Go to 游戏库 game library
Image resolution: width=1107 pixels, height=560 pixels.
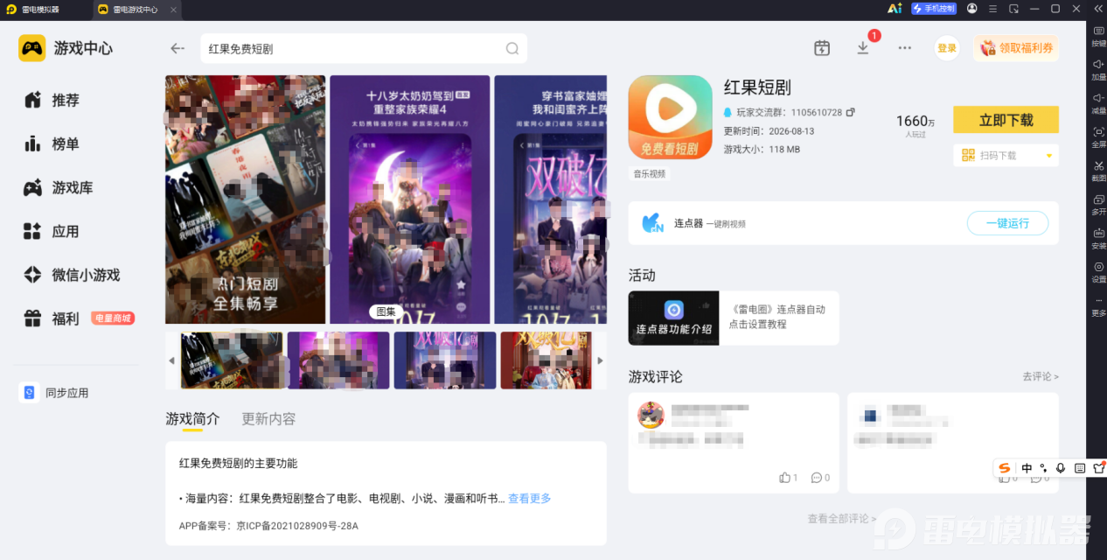pyautogui.click(x=59, y=188)
